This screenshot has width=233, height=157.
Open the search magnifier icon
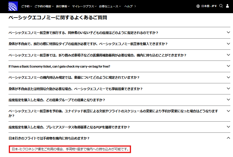click(221, 6)
